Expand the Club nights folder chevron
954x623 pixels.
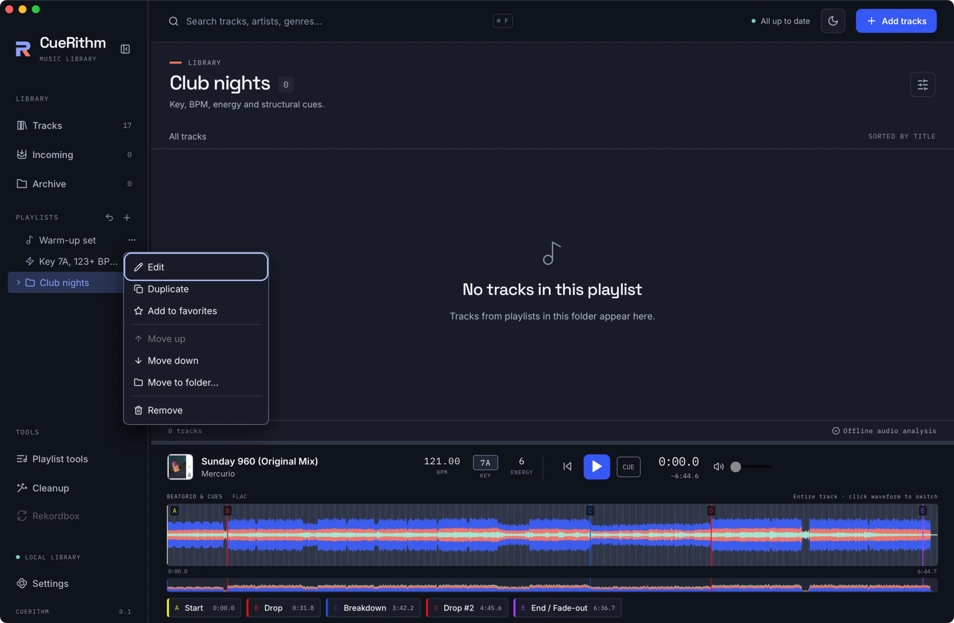click(18, 282)
